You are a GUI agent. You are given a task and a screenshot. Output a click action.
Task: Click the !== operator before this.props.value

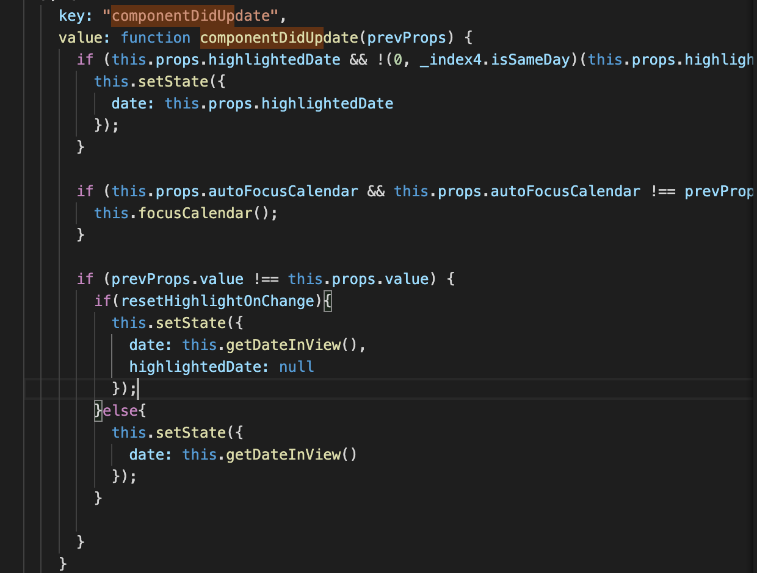pyautogui.click(x=266, y=279)
